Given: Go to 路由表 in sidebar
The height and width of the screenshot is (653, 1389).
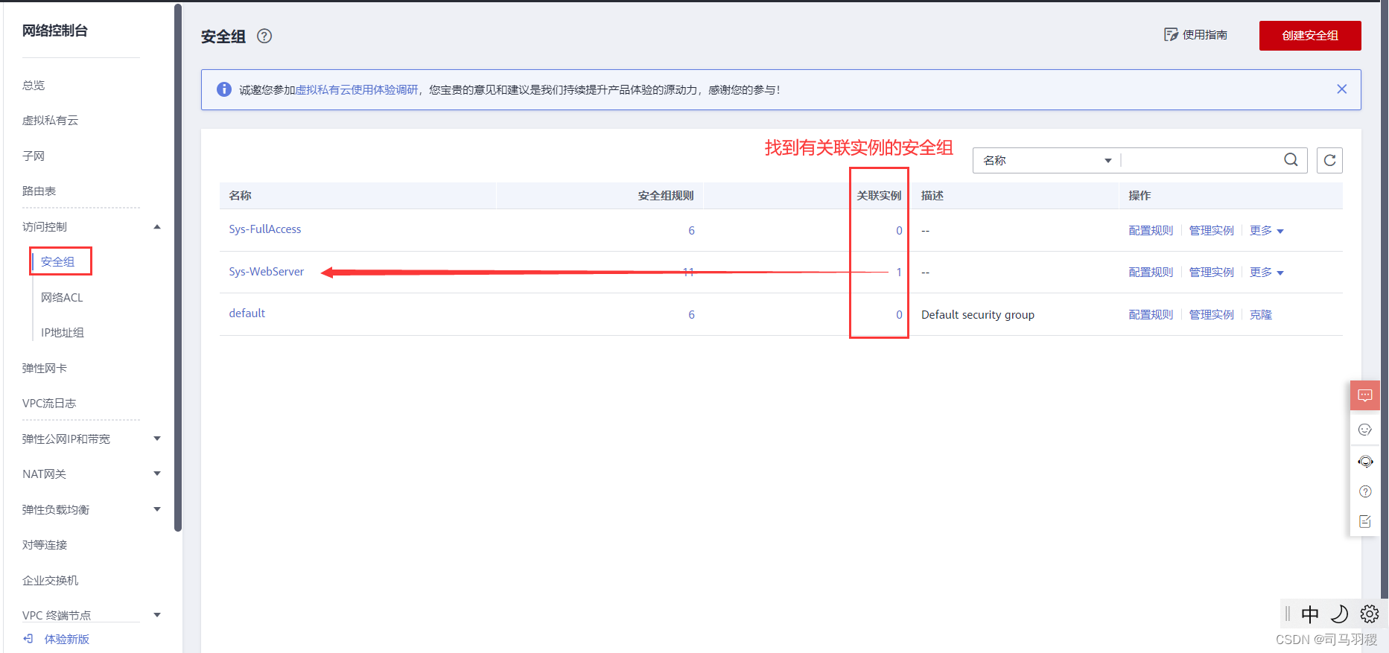Looking at the screenshot, I should point(39,191).
